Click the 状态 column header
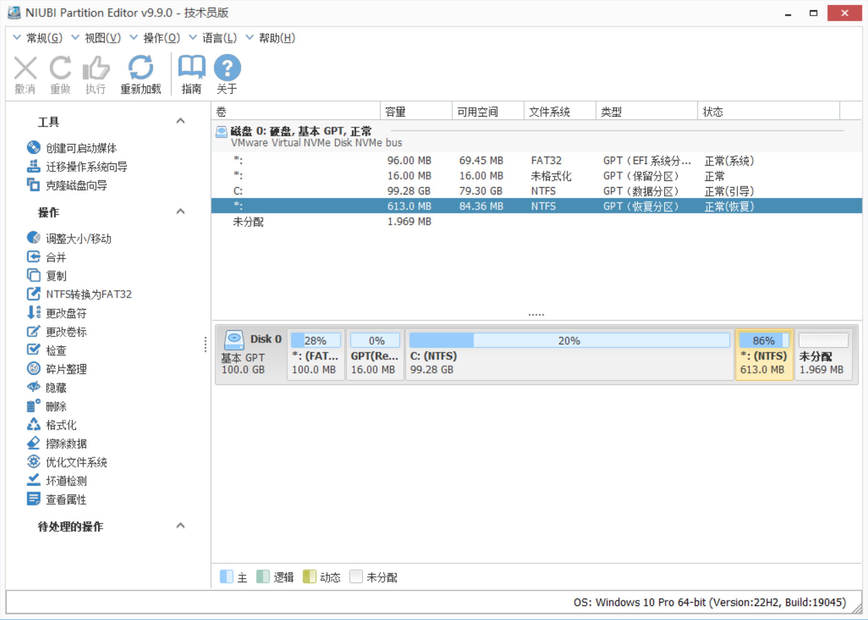 [769, 112]
